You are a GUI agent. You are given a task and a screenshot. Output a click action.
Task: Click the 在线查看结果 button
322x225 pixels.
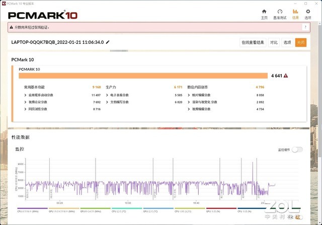click(x=253, y=42)
